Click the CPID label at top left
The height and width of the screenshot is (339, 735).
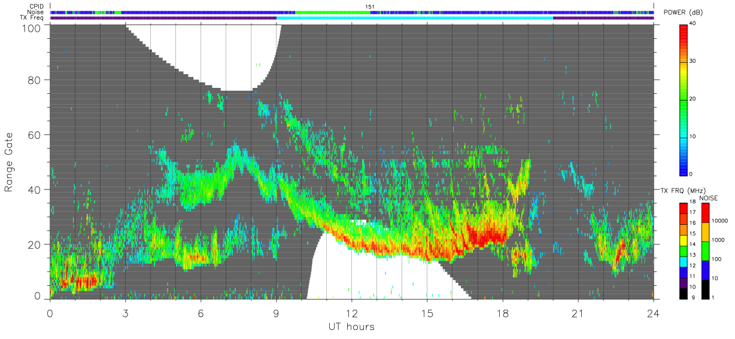coord(37,7)
